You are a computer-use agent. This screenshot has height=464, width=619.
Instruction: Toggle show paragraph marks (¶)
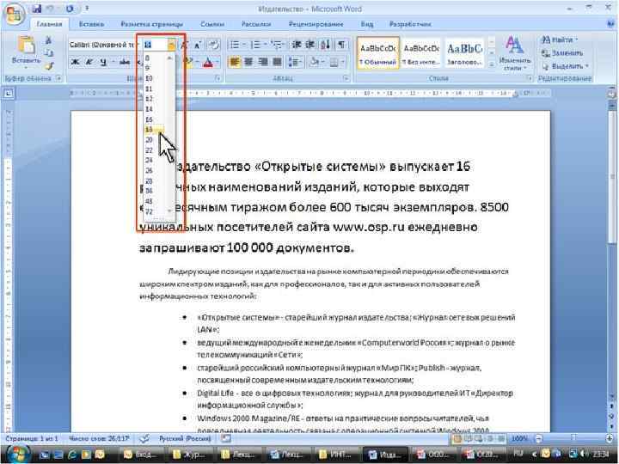pos(341,45)
